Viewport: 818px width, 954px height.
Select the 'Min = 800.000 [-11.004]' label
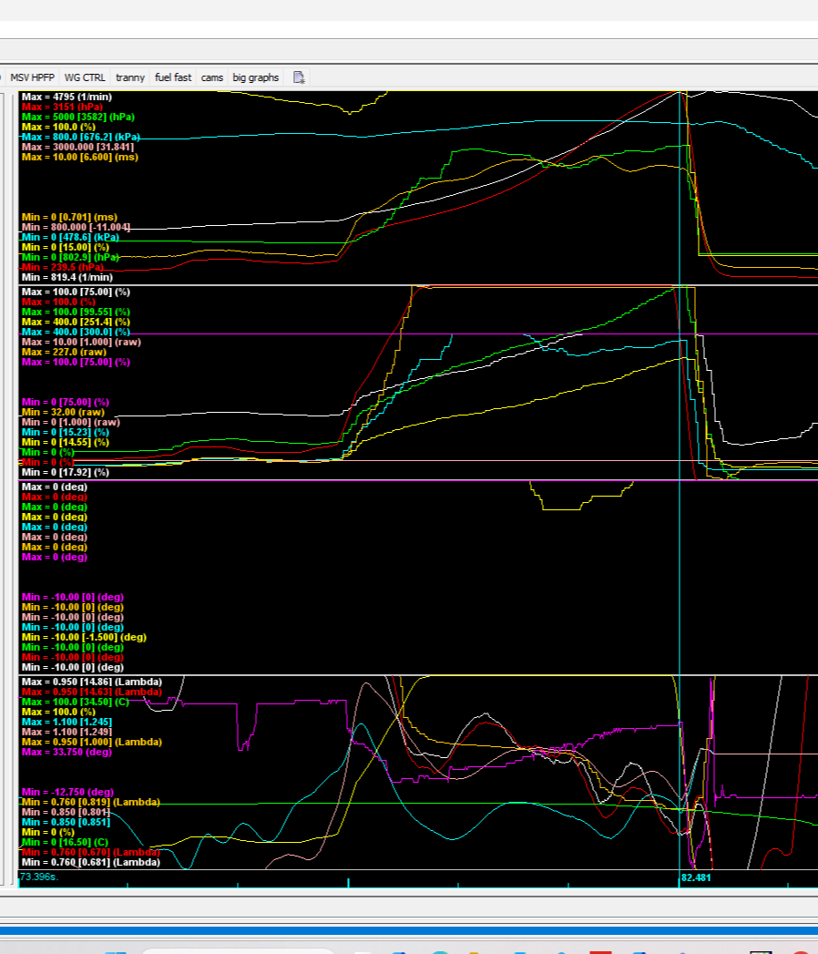pos(76,227)
